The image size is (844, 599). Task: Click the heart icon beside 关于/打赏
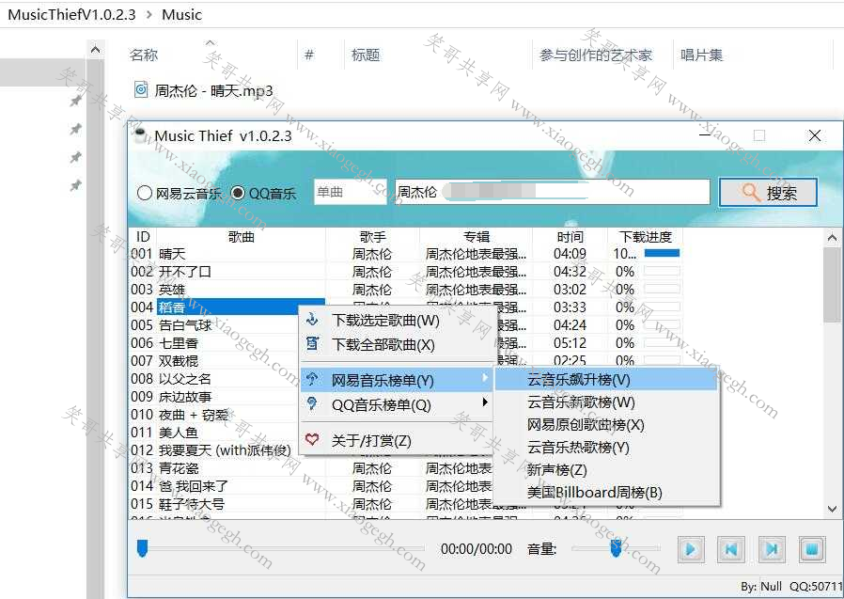click(312, 439)
